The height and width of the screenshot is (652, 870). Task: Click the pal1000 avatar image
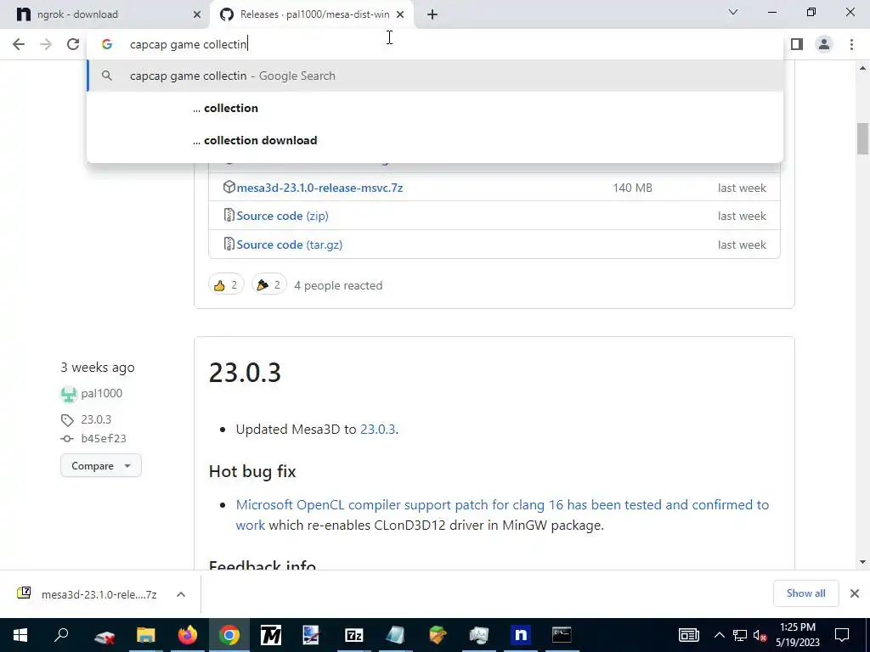click(x=68, y=394)
